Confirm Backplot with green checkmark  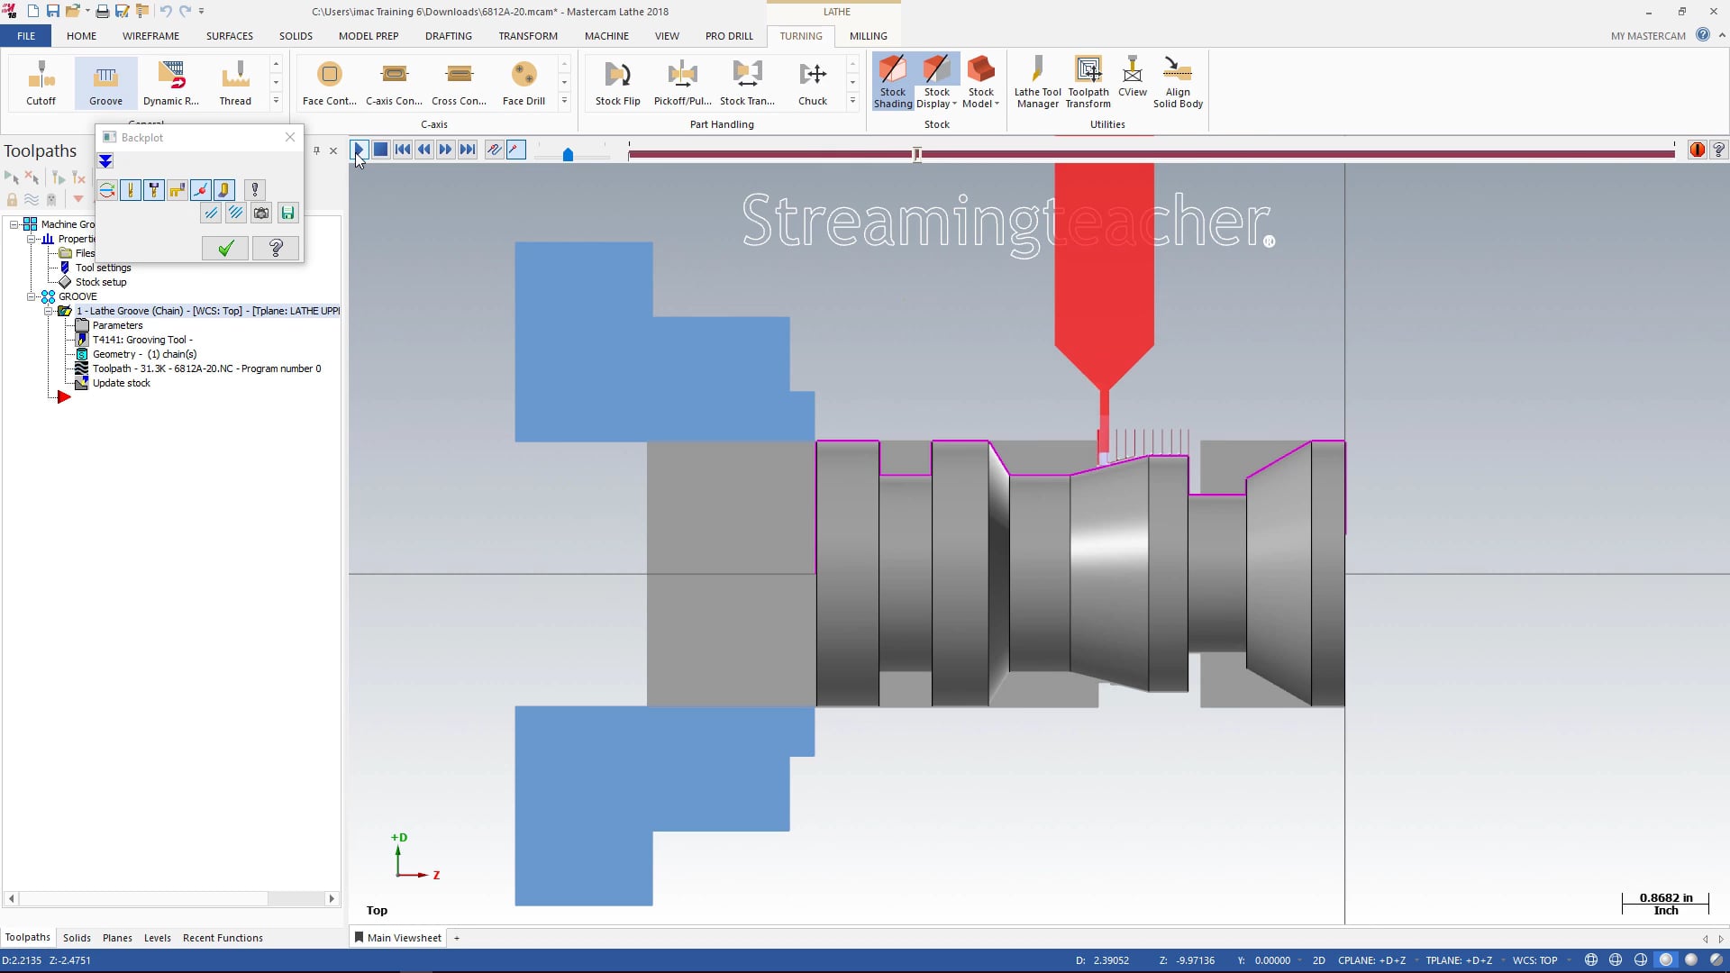click(225, 248)
